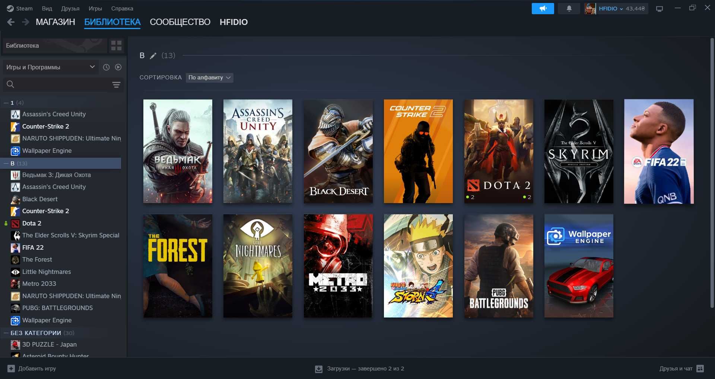Open the Counter-Strike 2 cover
715x379 pixels.
tap(418, 151)
